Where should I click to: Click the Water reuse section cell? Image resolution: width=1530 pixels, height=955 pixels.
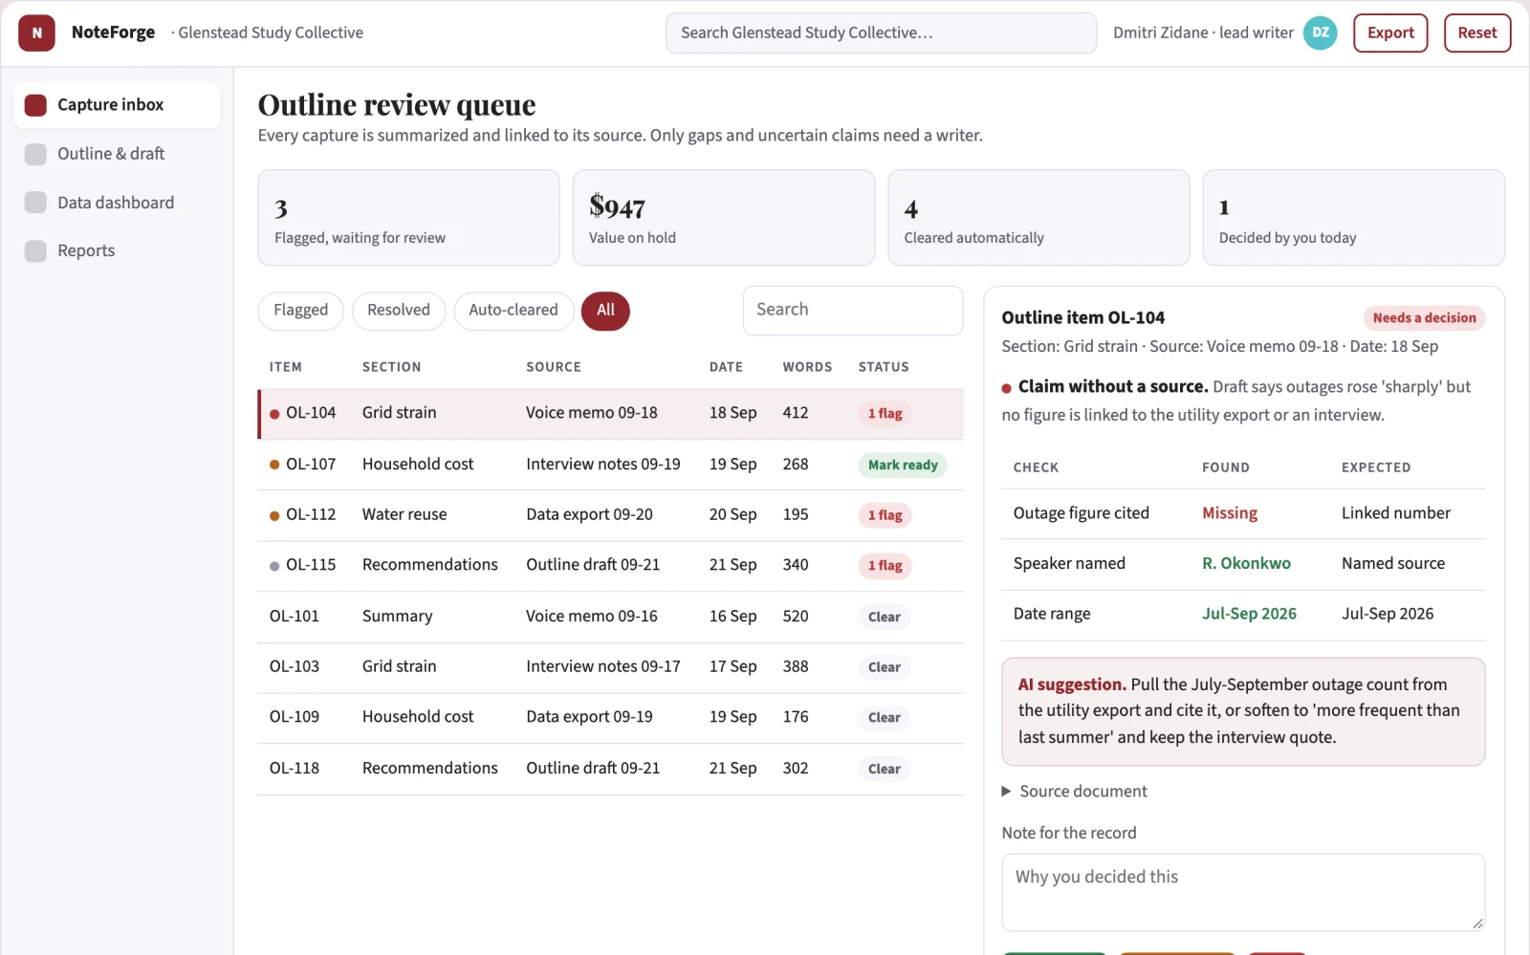(x=404, y=514)
